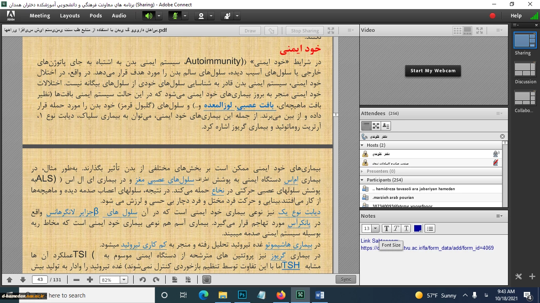
Task: Click the page number field showing 43
Action: (40, 280)
